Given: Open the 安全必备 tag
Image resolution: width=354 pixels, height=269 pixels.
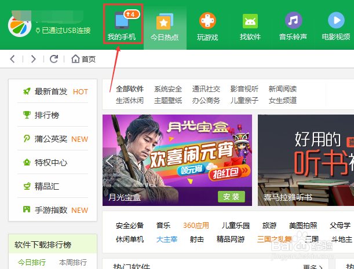Looking at the screenshot, I should [x=130, y=226].
